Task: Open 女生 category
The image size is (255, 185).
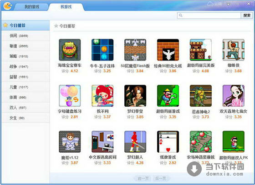Action: pyautogui.click(x=25, y=118)
